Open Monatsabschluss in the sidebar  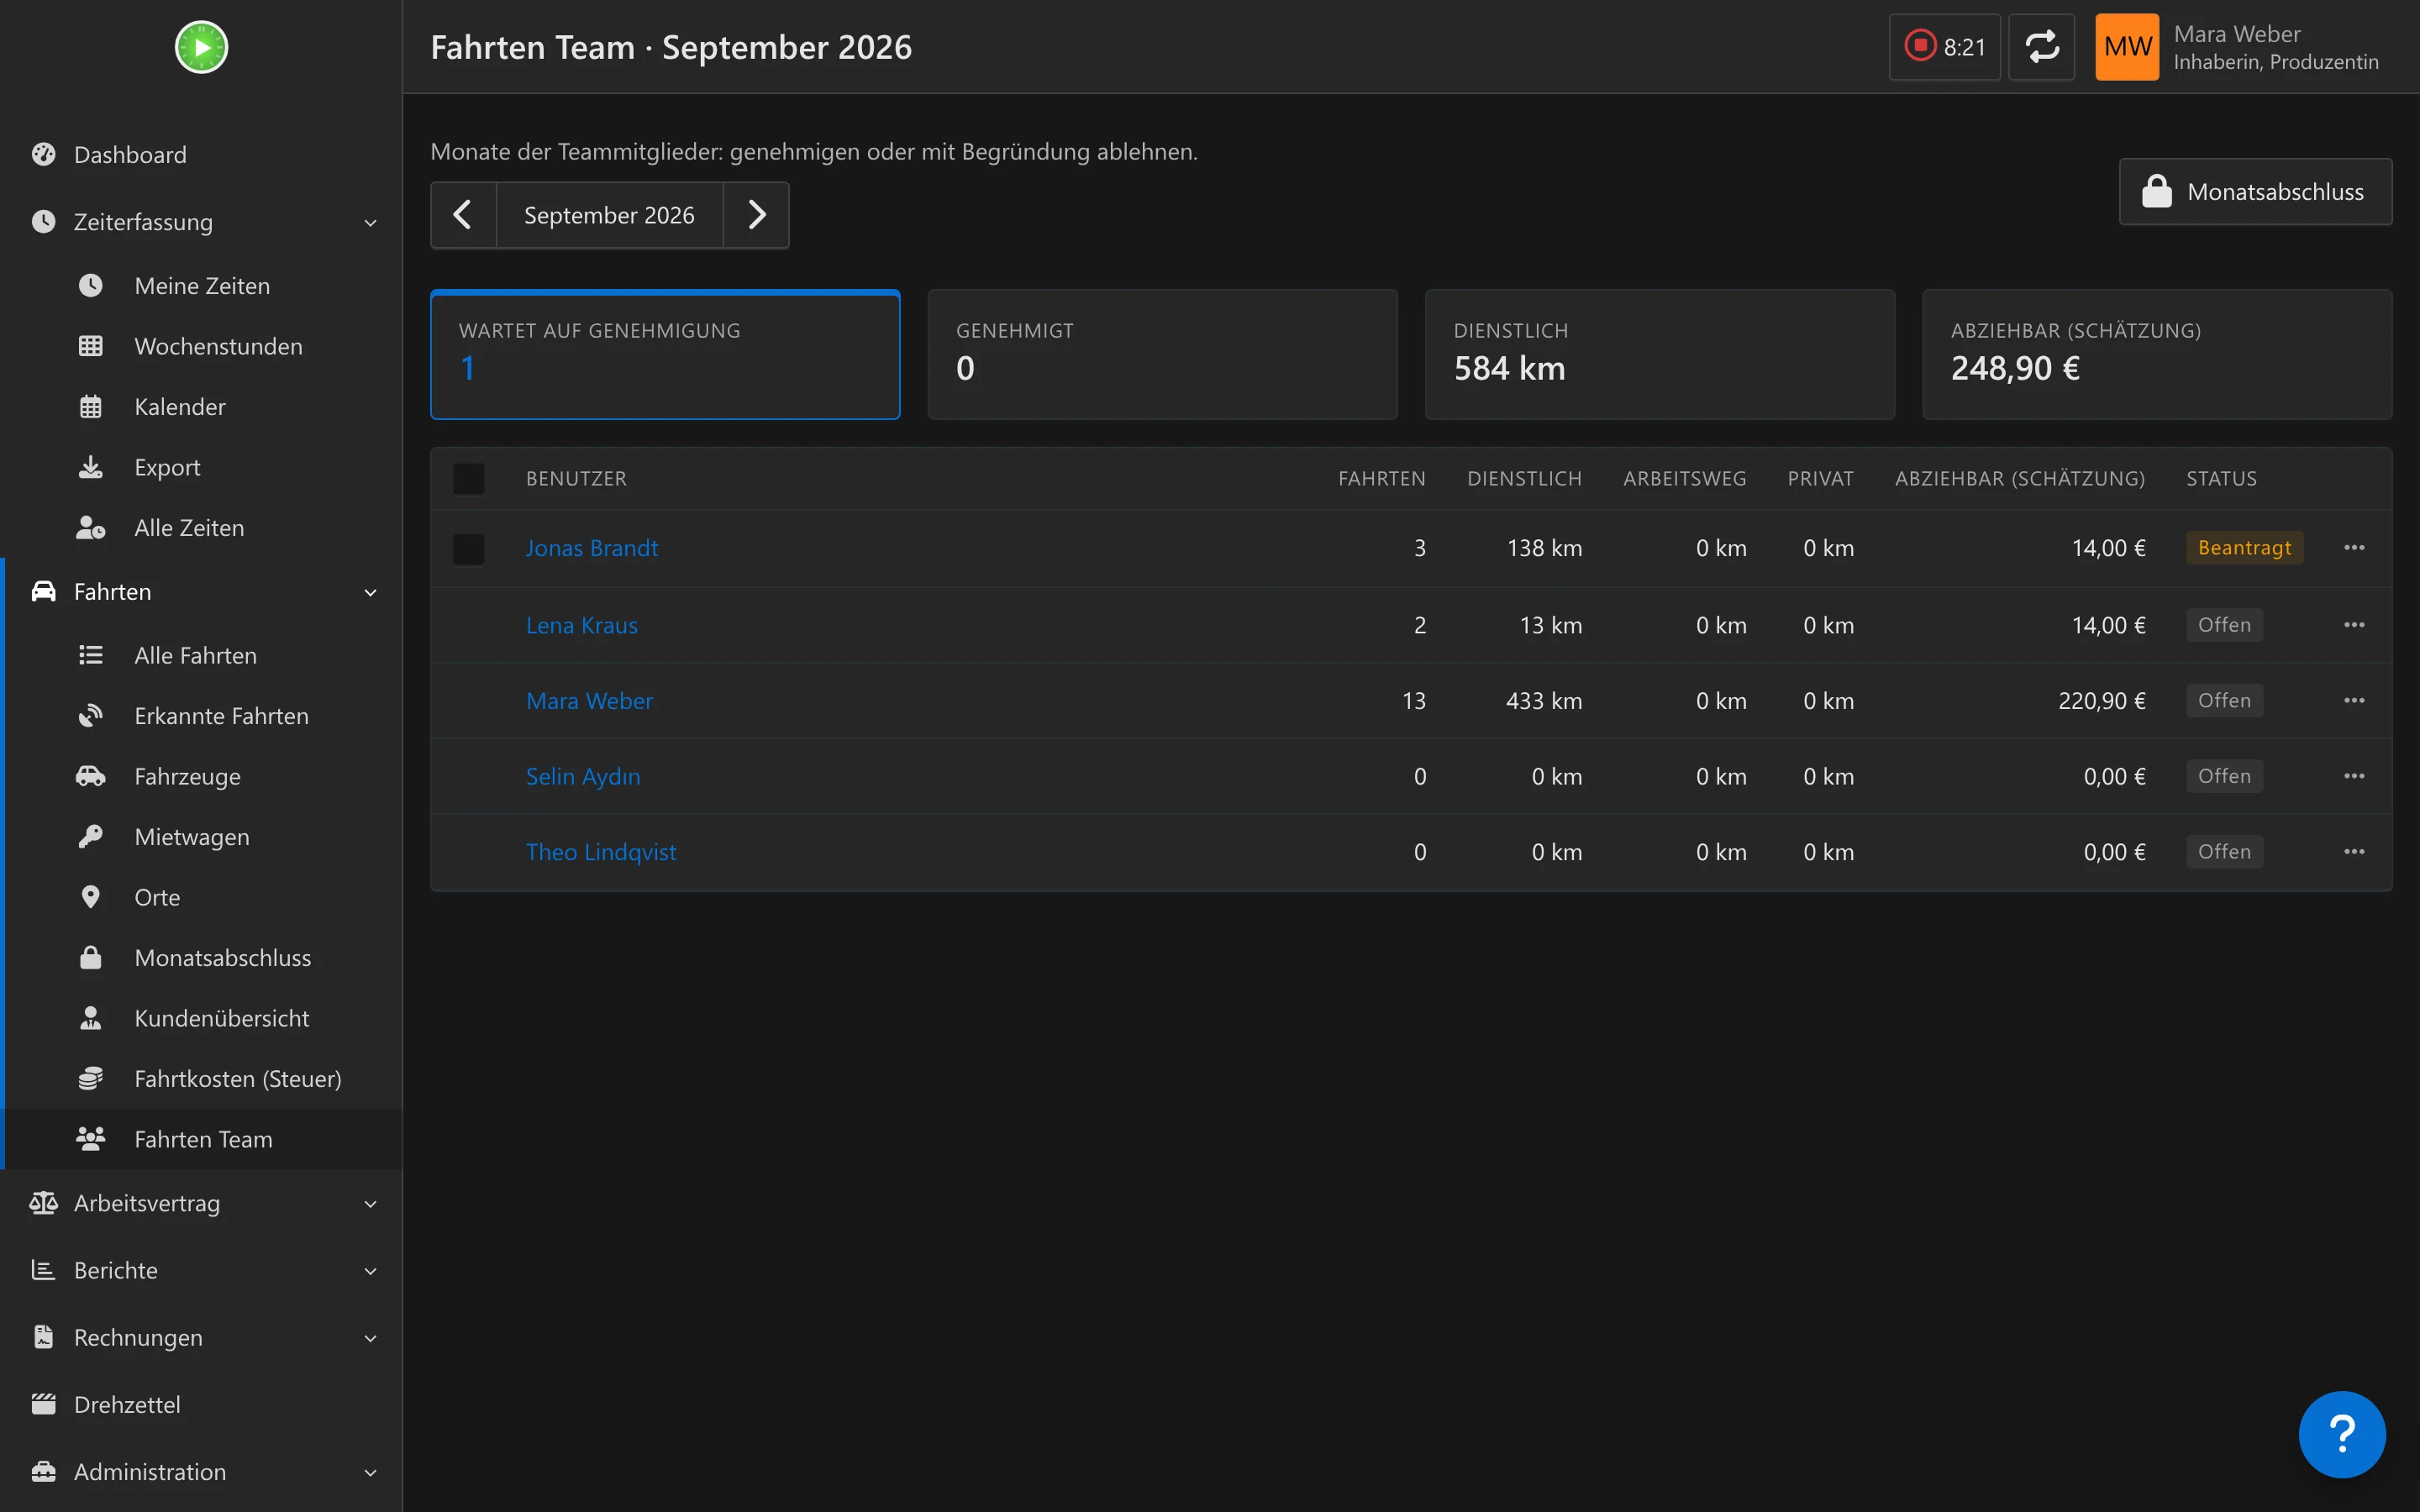(x=201, y=958)
